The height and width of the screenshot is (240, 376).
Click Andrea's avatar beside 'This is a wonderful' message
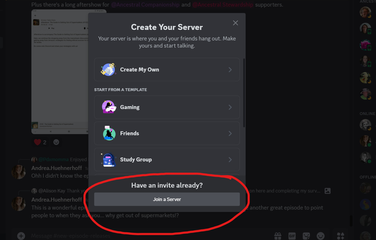(x=19, y=204)
